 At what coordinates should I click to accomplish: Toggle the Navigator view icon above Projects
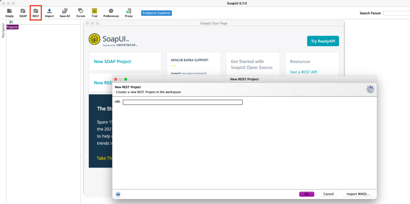click(x=11, y=22)
